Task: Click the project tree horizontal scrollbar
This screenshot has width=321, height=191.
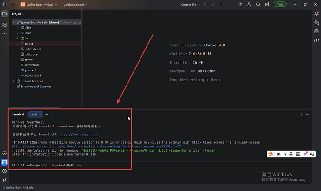Action: pyautogui.click(x=34, y=107)
